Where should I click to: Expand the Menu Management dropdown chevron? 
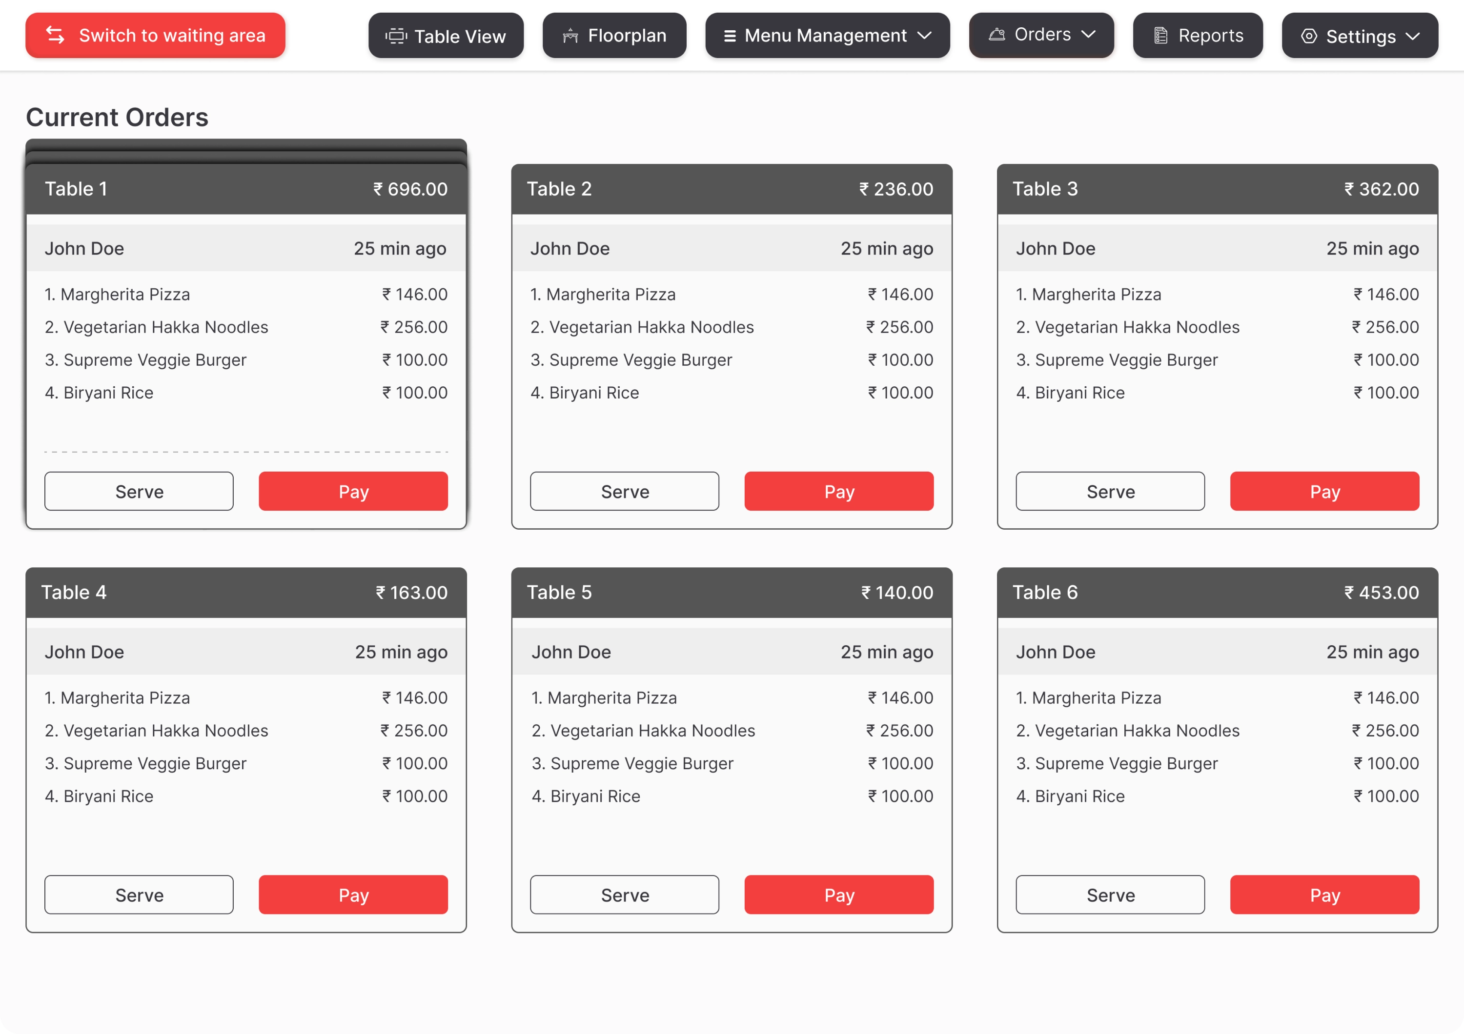point(925,36)
